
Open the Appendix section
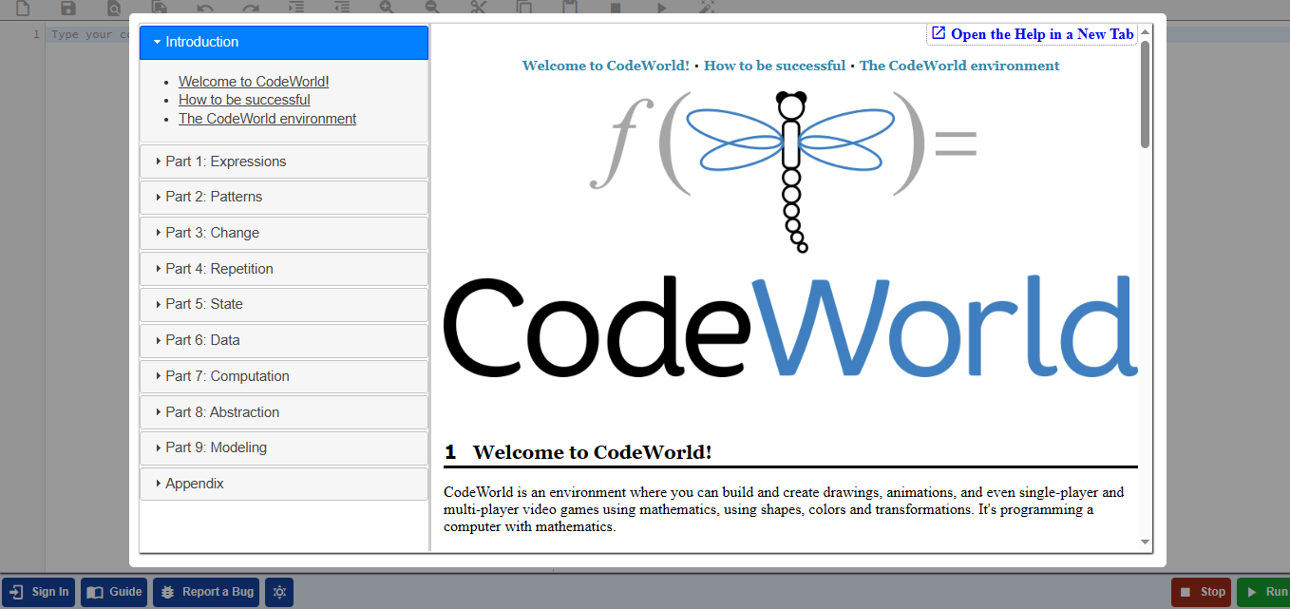pyautogui.click(x=284, y=484)
